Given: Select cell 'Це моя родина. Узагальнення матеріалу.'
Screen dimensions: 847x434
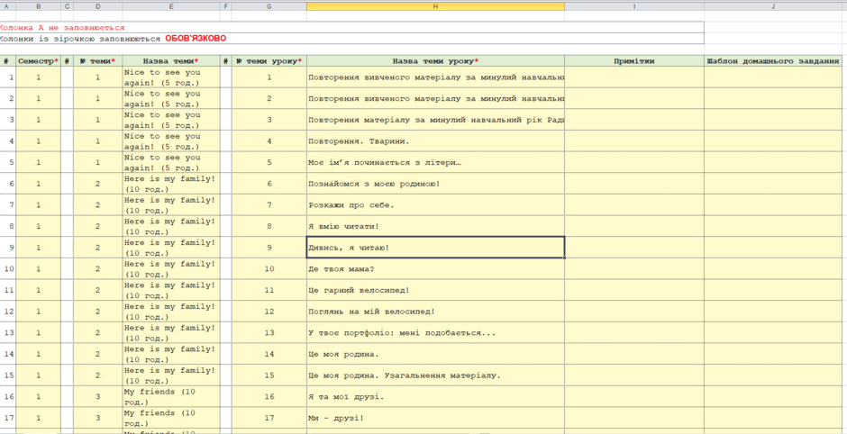Looking at the screenshot, I should (435, 375).
